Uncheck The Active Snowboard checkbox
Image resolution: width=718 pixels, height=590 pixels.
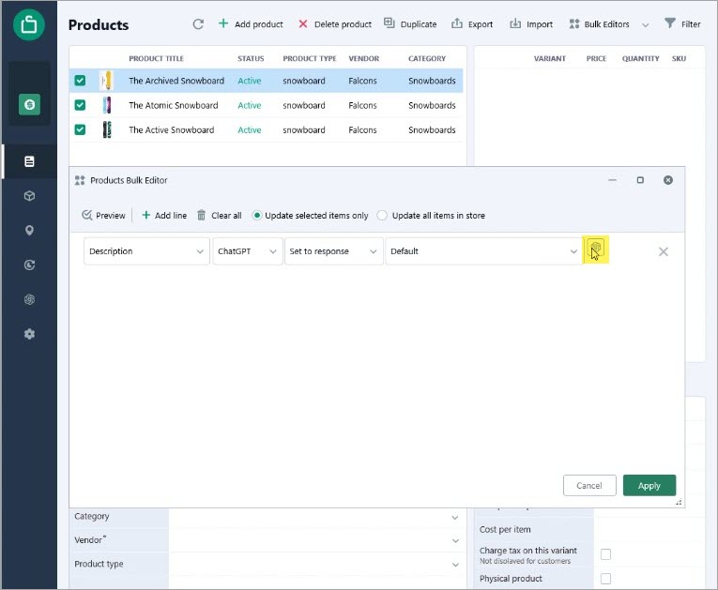[x=80, y=130]
